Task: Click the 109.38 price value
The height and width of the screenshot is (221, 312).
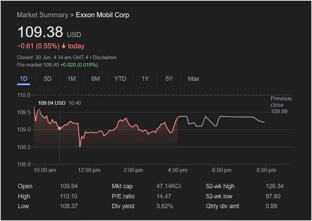Action: 40,32
